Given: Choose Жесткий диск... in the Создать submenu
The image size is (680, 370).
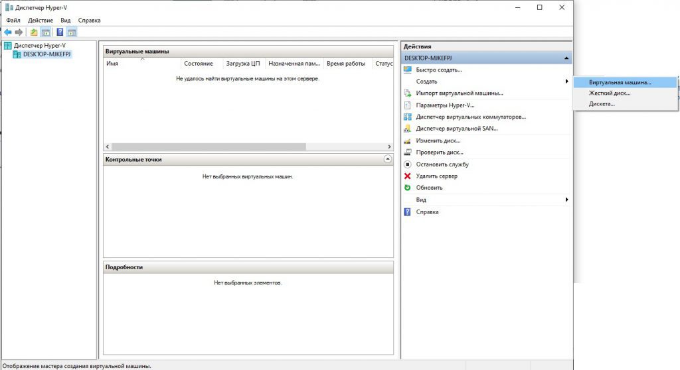Looking at the screenshot, I should pos(610,93).
